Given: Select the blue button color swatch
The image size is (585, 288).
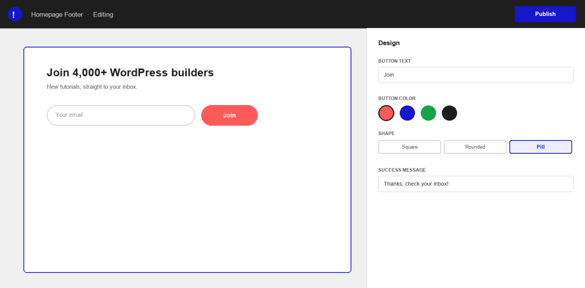Looking at the screenshot, I should click(407, 113).
